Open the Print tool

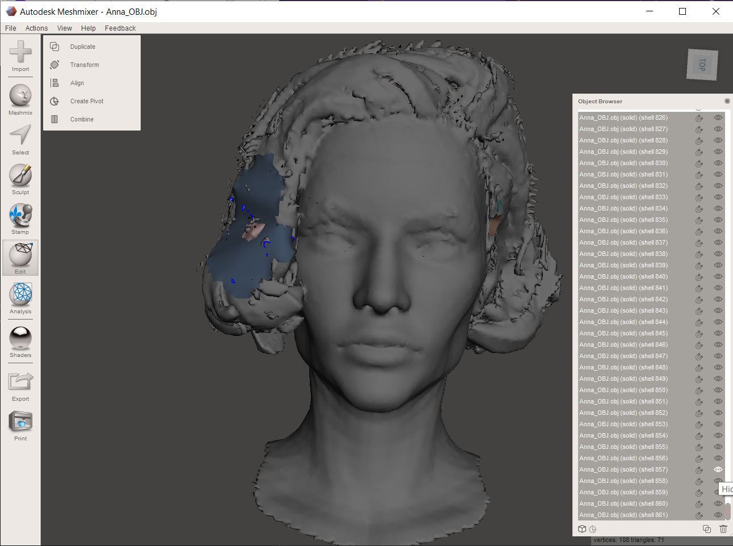coord(20,424)
